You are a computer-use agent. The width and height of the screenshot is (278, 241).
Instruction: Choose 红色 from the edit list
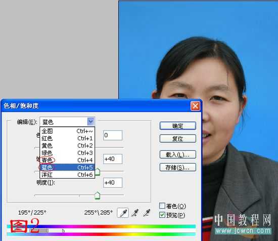67,138
